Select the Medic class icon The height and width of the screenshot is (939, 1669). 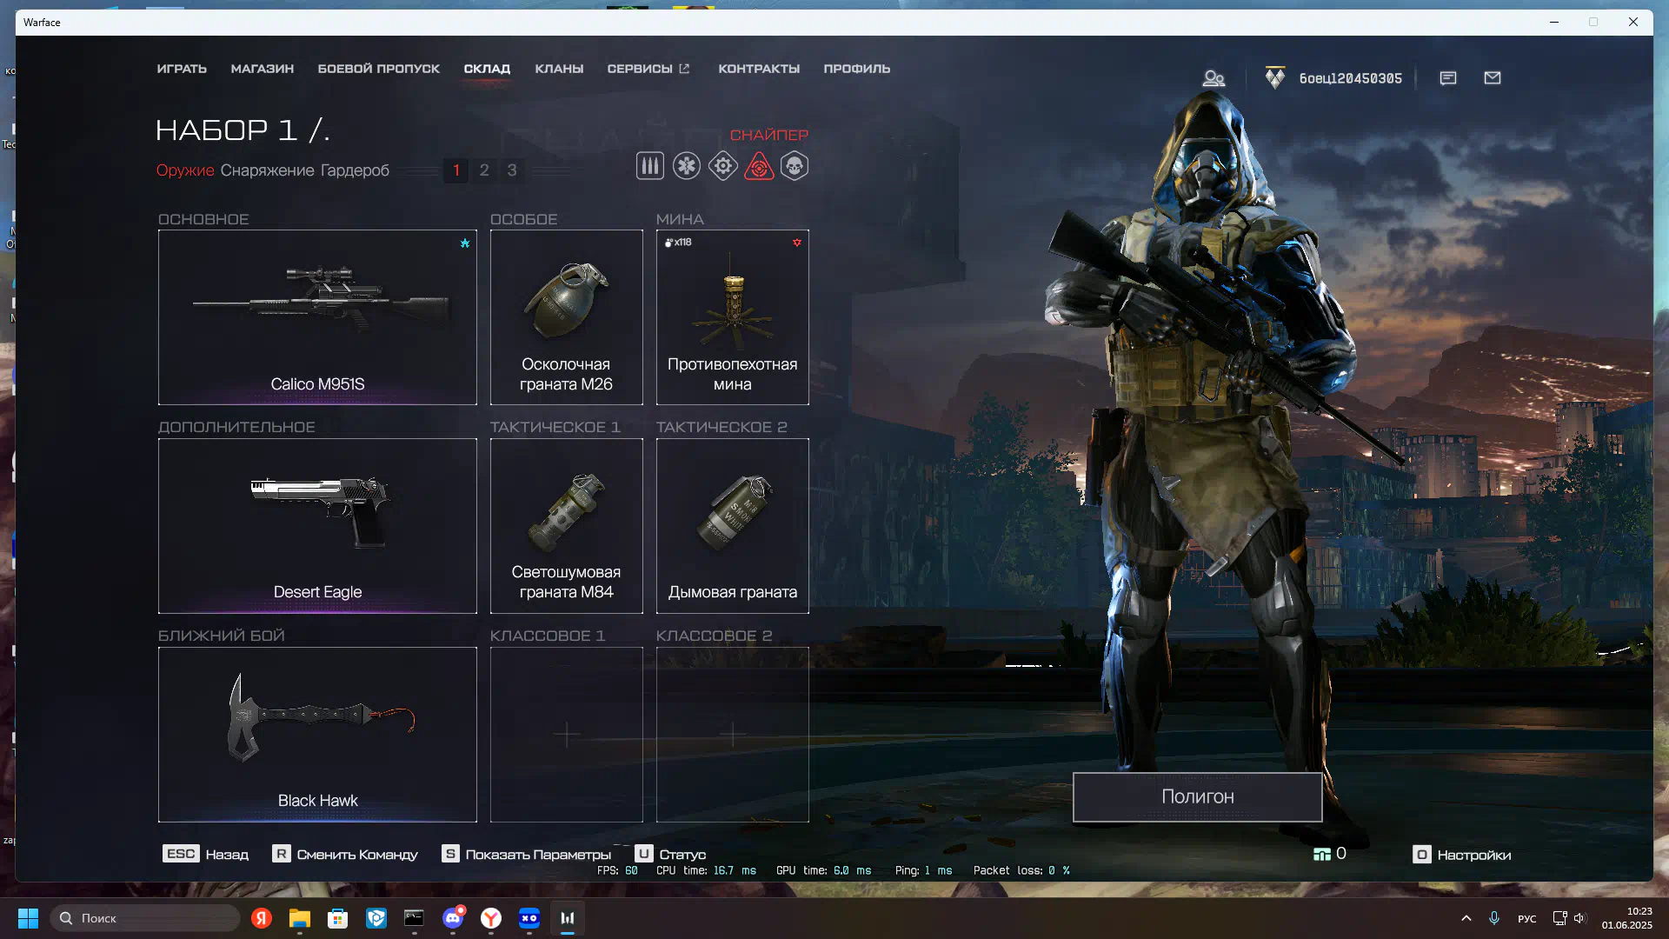(687, 166)
